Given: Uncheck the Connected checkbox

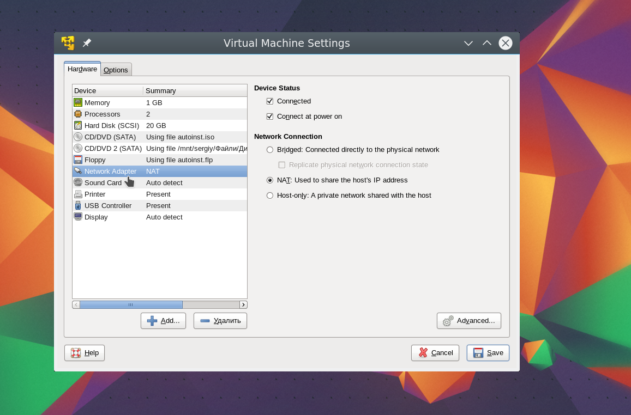Looking at the screenshot, I should pyautogui.click(x=270, y=101).
